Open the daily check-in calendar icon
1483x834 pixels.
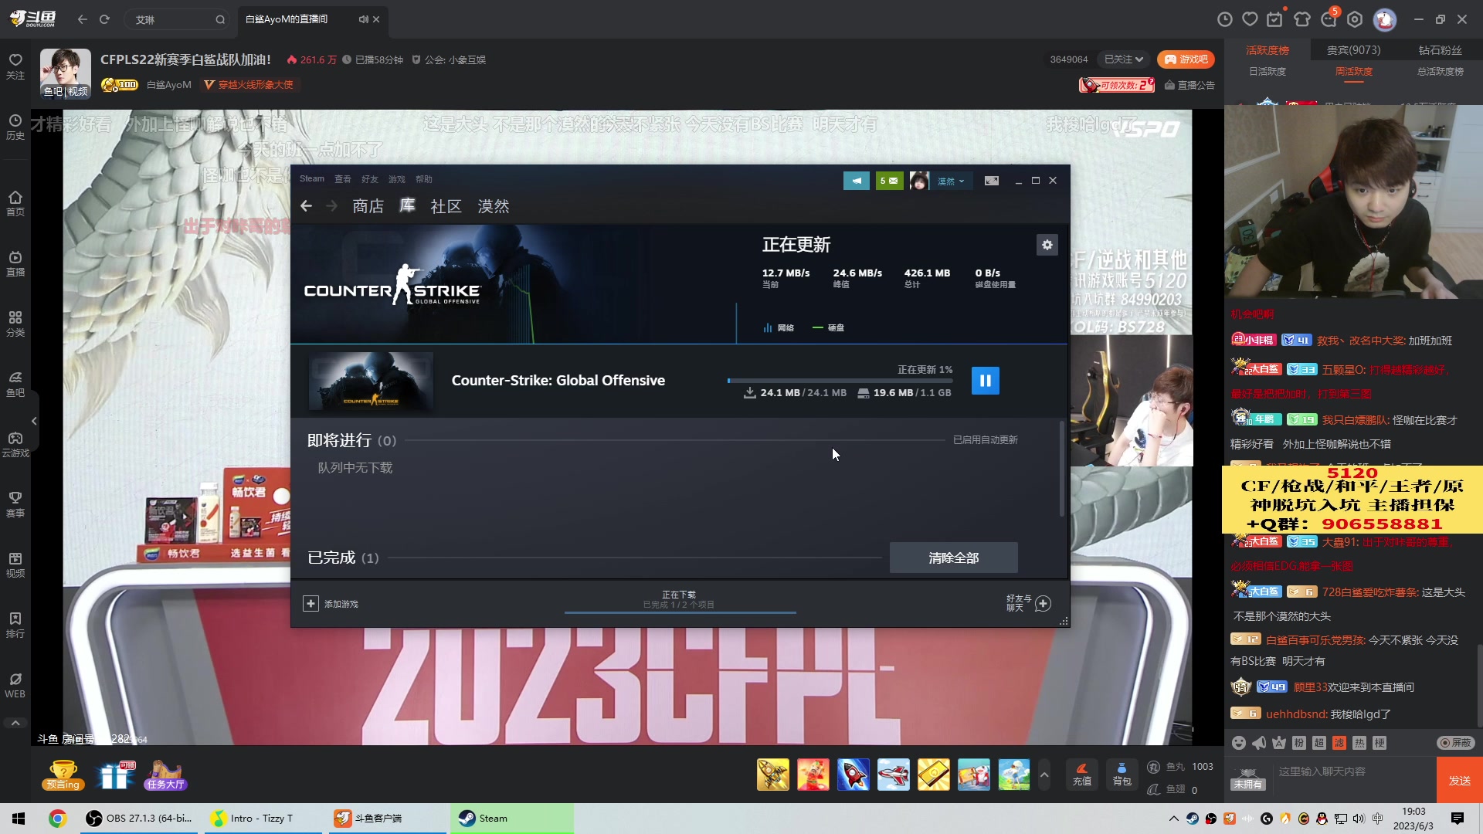tap(1274, 19)
